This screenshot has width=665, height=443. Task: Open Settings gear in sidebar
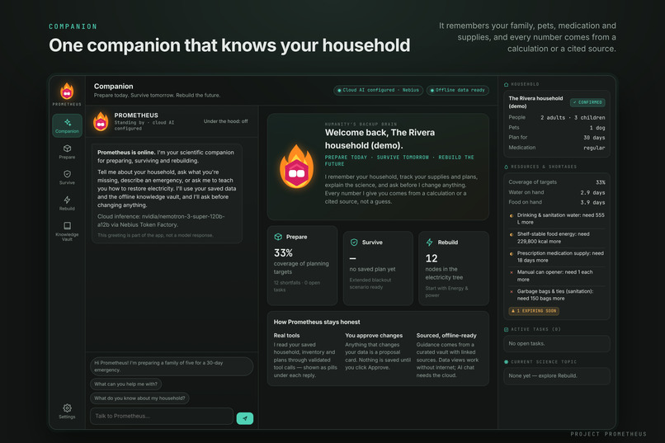coord(67,408)
